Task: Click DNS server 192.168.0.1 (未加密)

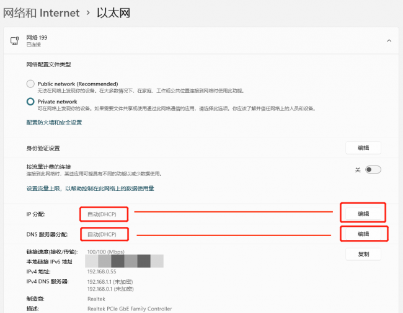Action: coord(110,289)
